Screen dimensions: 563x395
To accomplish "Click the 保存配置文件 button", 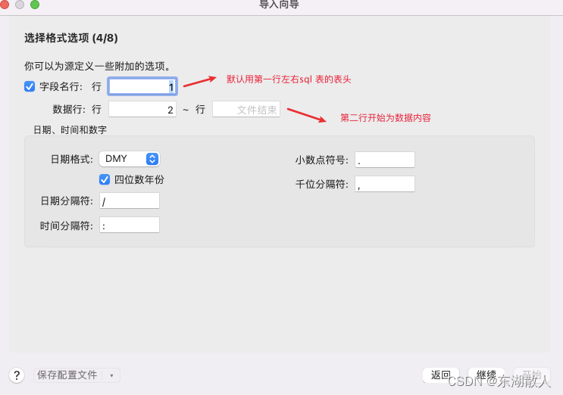I will click(x=67, y=375).
